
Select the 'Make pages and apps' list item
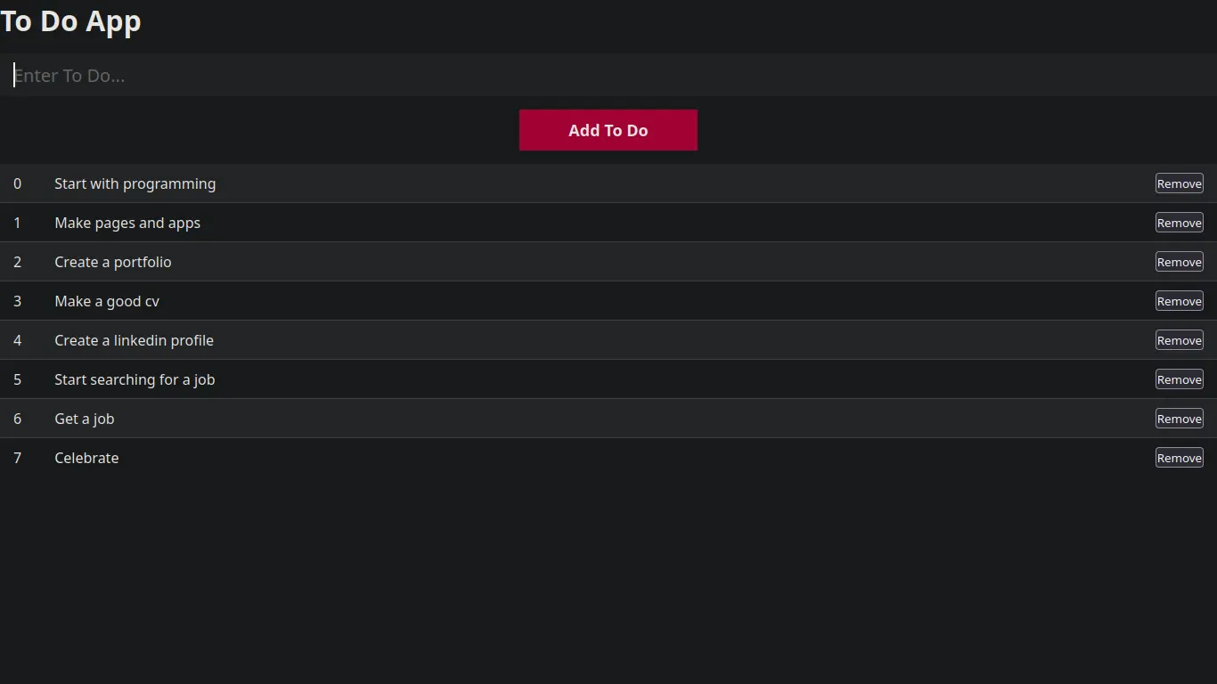[x=127, y=223]
